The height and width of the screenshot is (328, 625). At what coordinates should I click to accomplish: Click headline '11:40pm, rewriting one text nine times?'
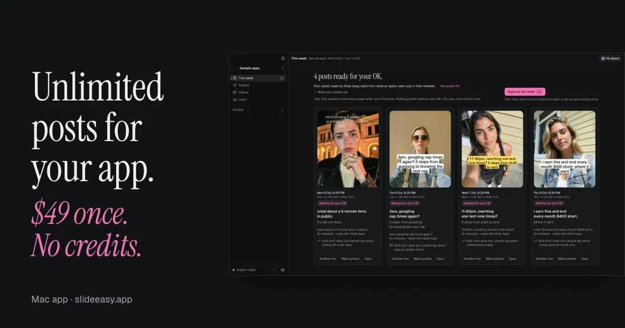480,213
